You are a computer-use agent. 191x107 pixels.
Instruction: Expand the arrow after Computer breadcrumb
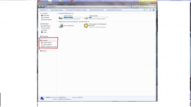click(x=56, y=7)
